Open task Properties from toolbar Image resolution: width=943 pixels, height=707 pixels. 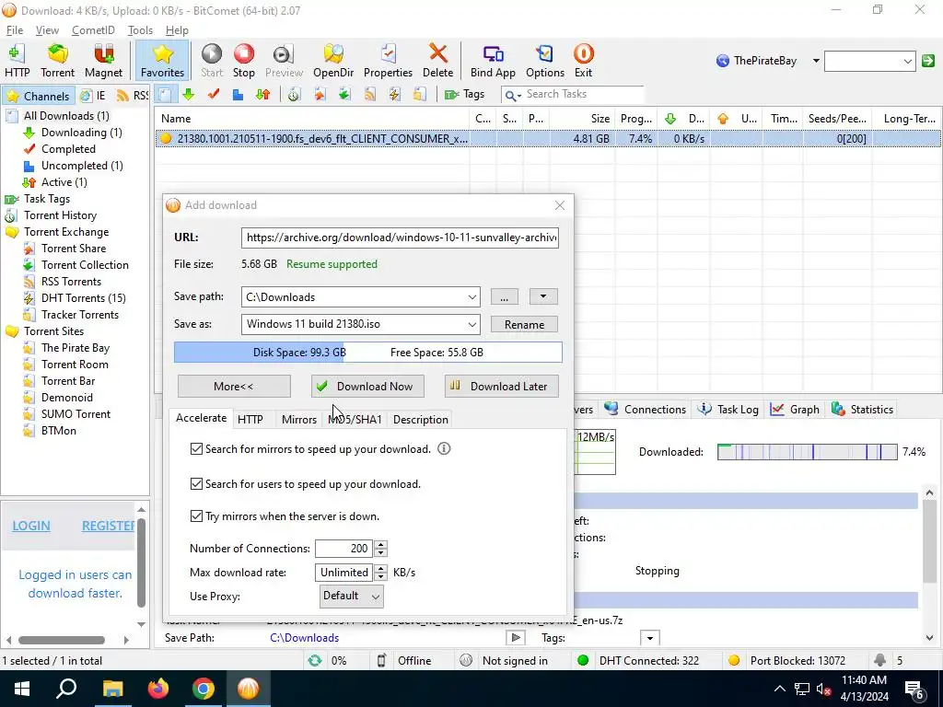388,61
